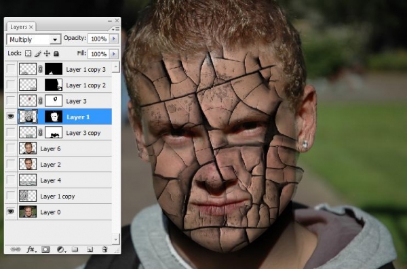Screen dimensions: 407x269
Task: Create new fill or adjustment layer
Action: click(x=61, y=249)
